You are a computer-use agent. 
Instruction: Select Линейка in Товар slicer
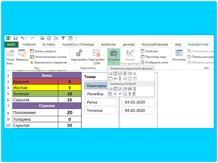pos(96,94)
